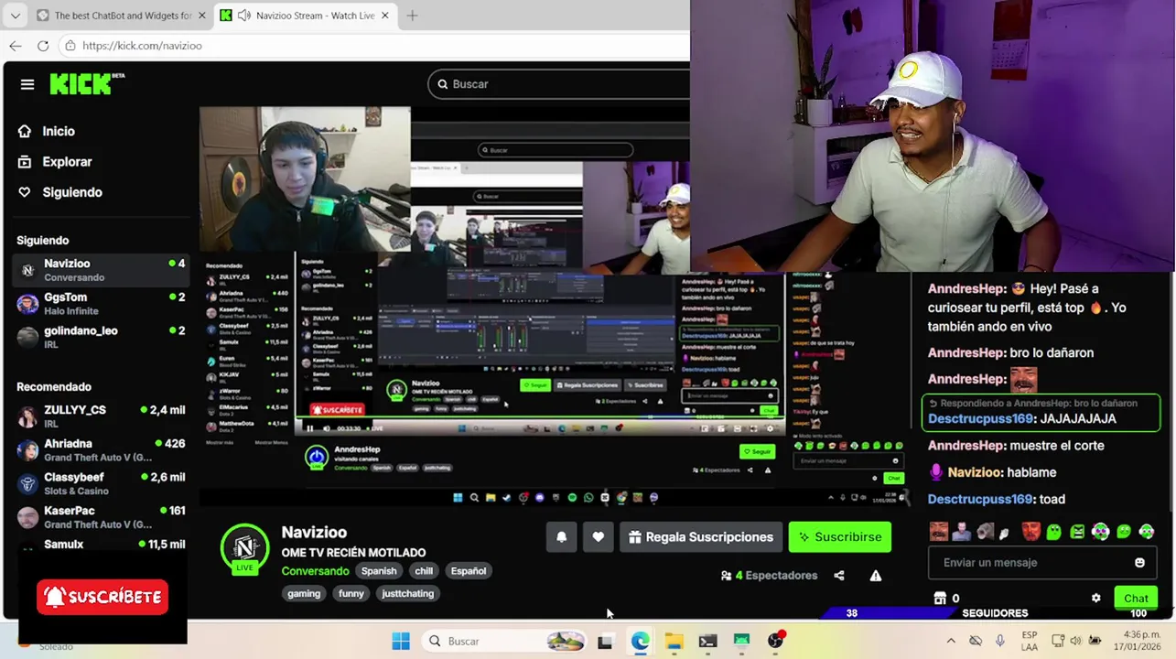Viewport: 1176px width, 659px height.
Task: Open the terminal app on taskbar
Action: point(707,642)
